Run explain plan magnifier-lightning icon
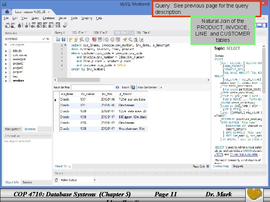Image resolution: width=270 pixels, height=202 pixels. coord(82,40)
